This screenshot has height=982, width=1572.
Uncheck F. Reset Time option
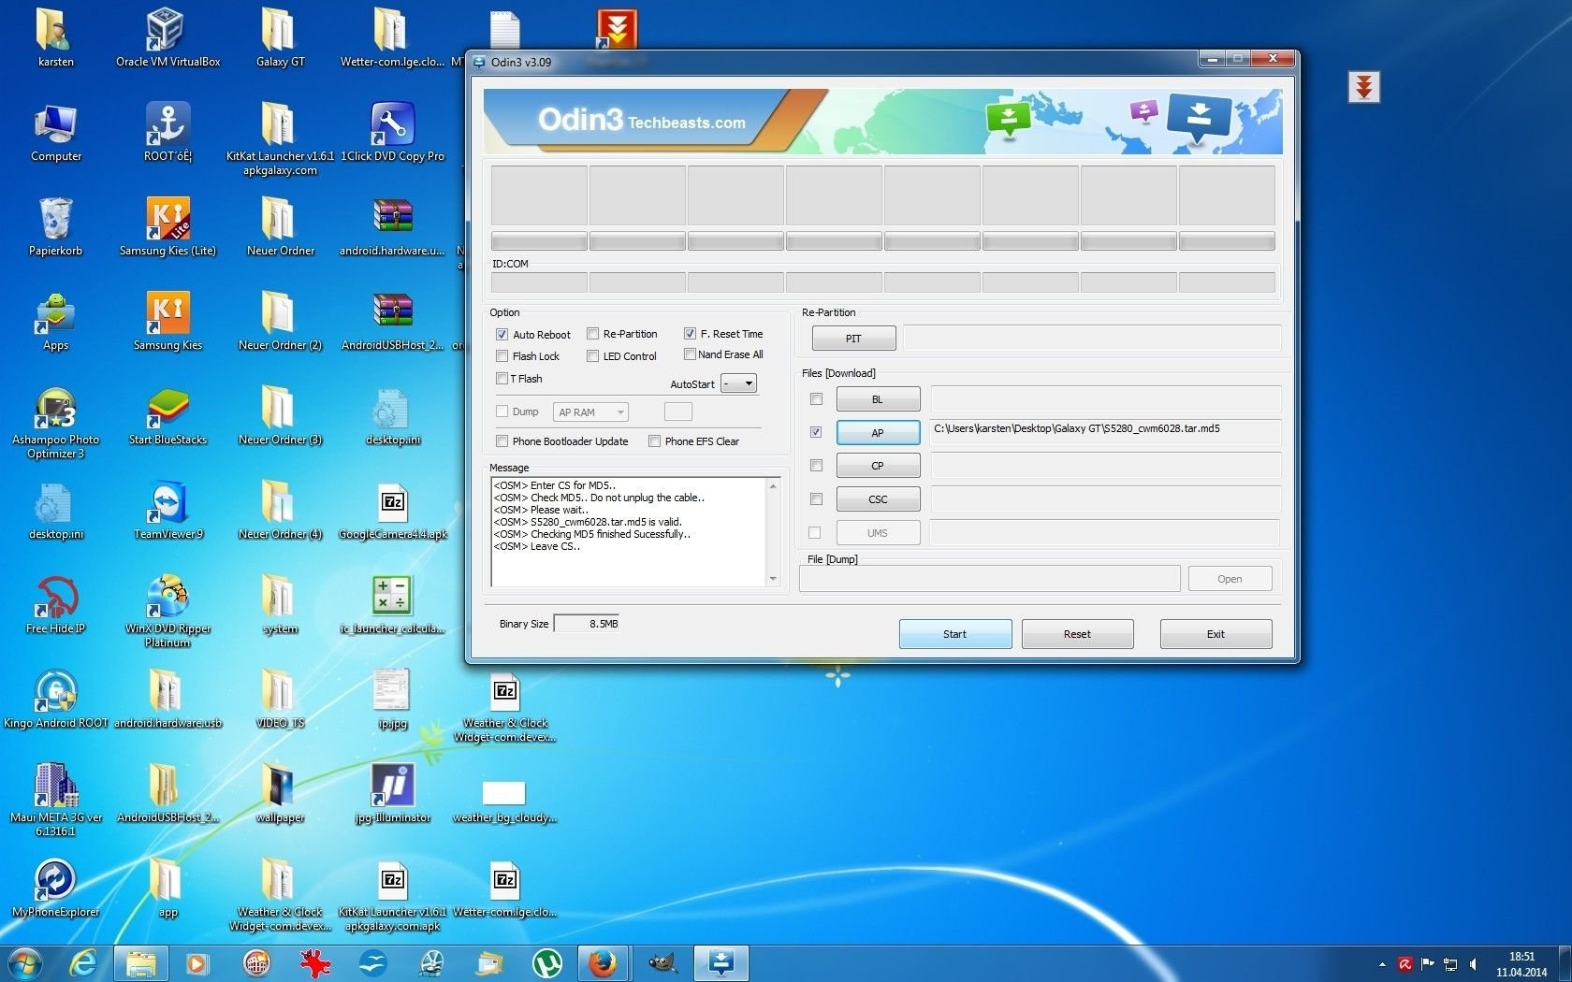(x=690, y=333)
